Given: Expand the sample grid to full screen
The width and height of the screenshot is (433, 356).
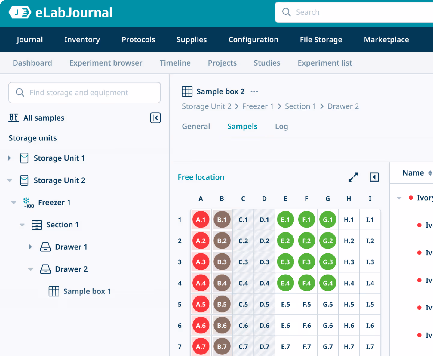Looking at the screenshot, I should pyautogui.click(x=353, y=177).
